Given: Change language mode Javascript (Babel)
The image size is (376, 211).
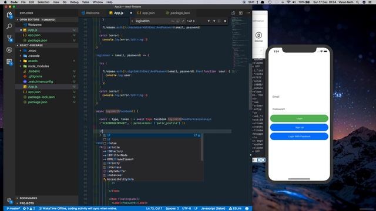Looking at the screenshot, I should pyautogui.click(x=213, y=209).
